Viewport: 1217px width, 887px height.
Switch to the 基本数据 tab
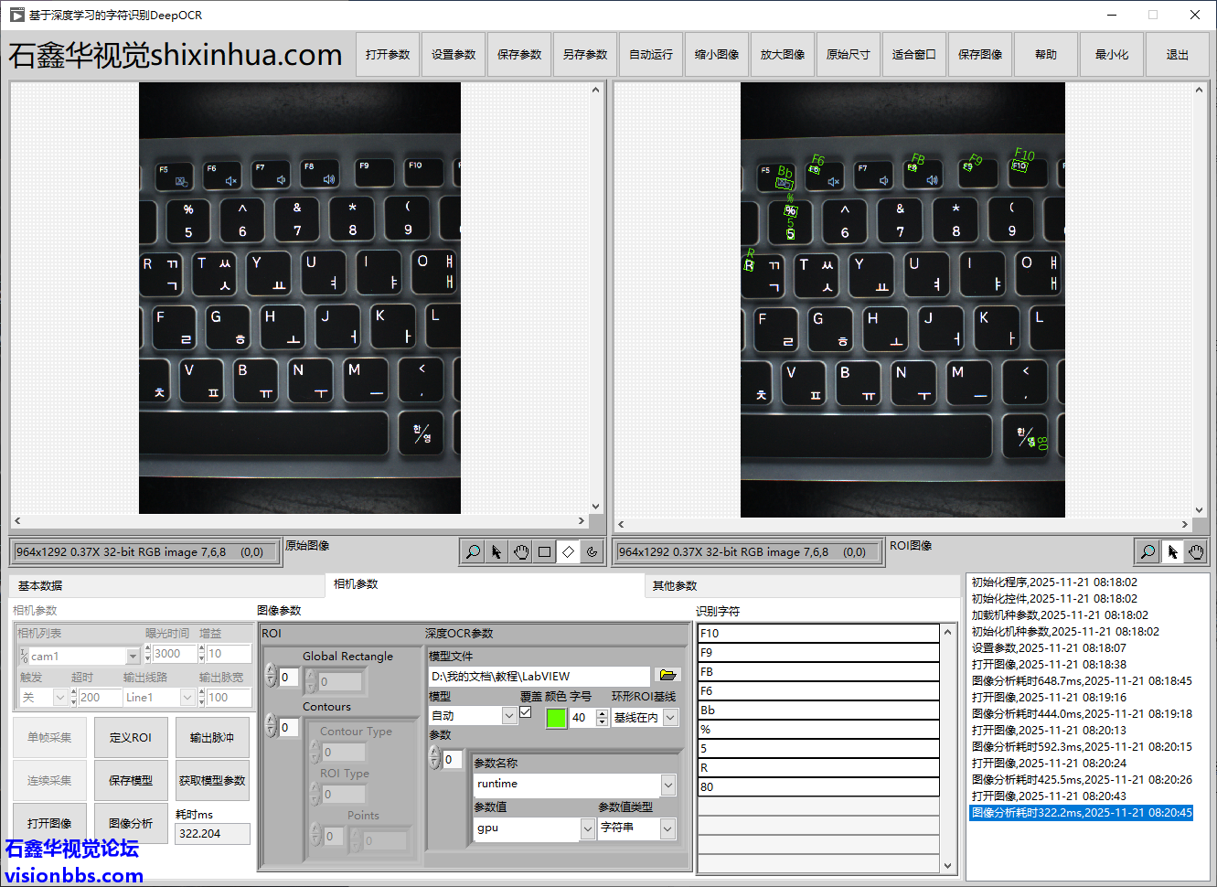40,585
